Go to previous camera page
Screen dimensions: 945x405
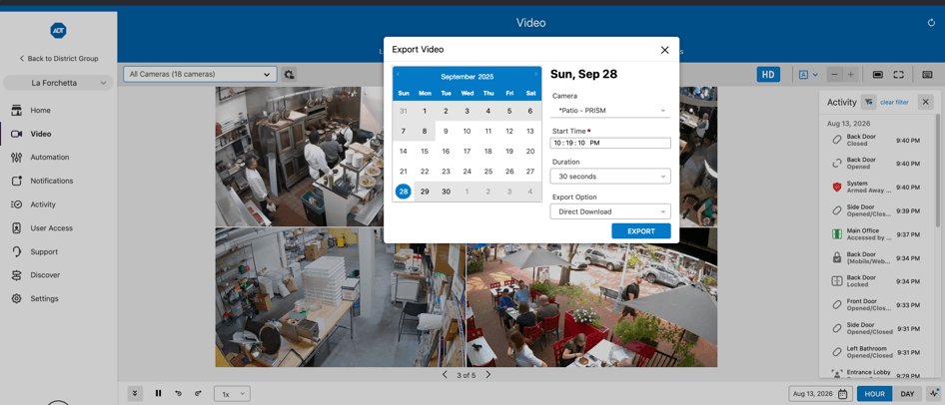tap(445, 375)
